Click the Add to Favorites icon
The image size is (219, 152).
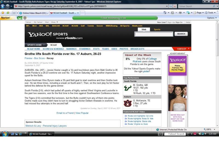click(x=8, y=13)
